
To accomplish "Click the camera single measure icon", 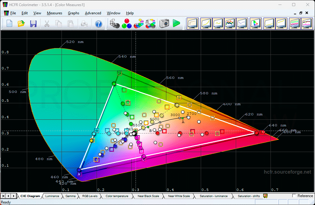I will (164, 23).
